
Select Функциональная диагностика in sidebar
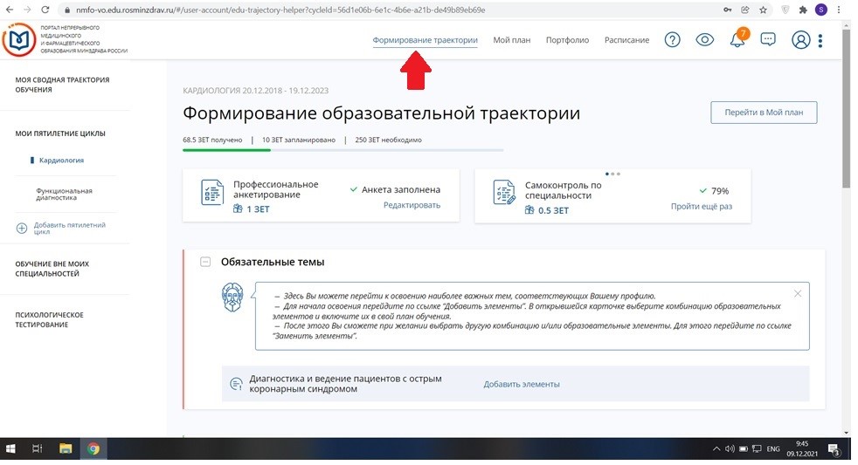click(64, 195)
